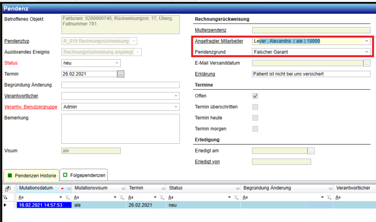Clear the Termin column filter

pyautogui.click(x=162, y=197)
